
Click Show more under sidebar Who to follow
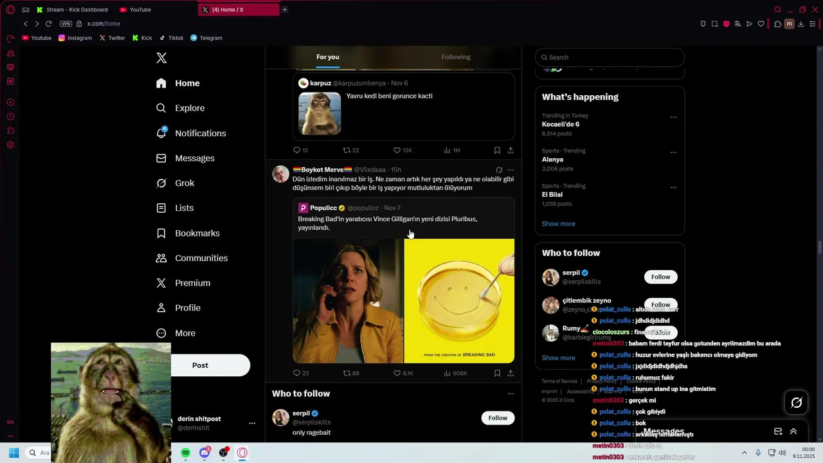pos(559,358)
